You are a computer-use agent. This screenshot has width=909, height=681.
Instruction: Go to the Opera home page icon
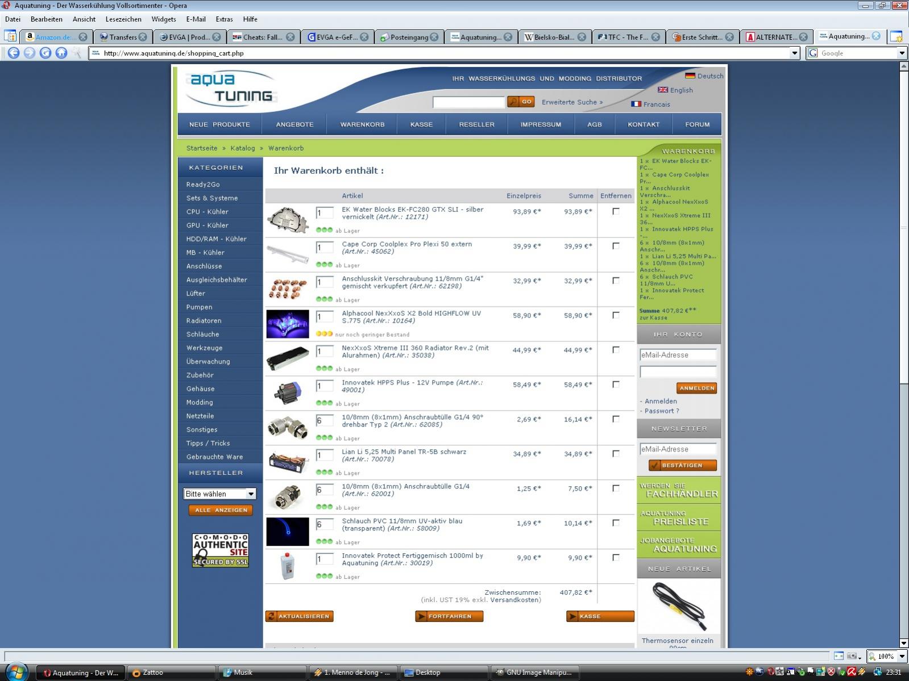(61, 53)
